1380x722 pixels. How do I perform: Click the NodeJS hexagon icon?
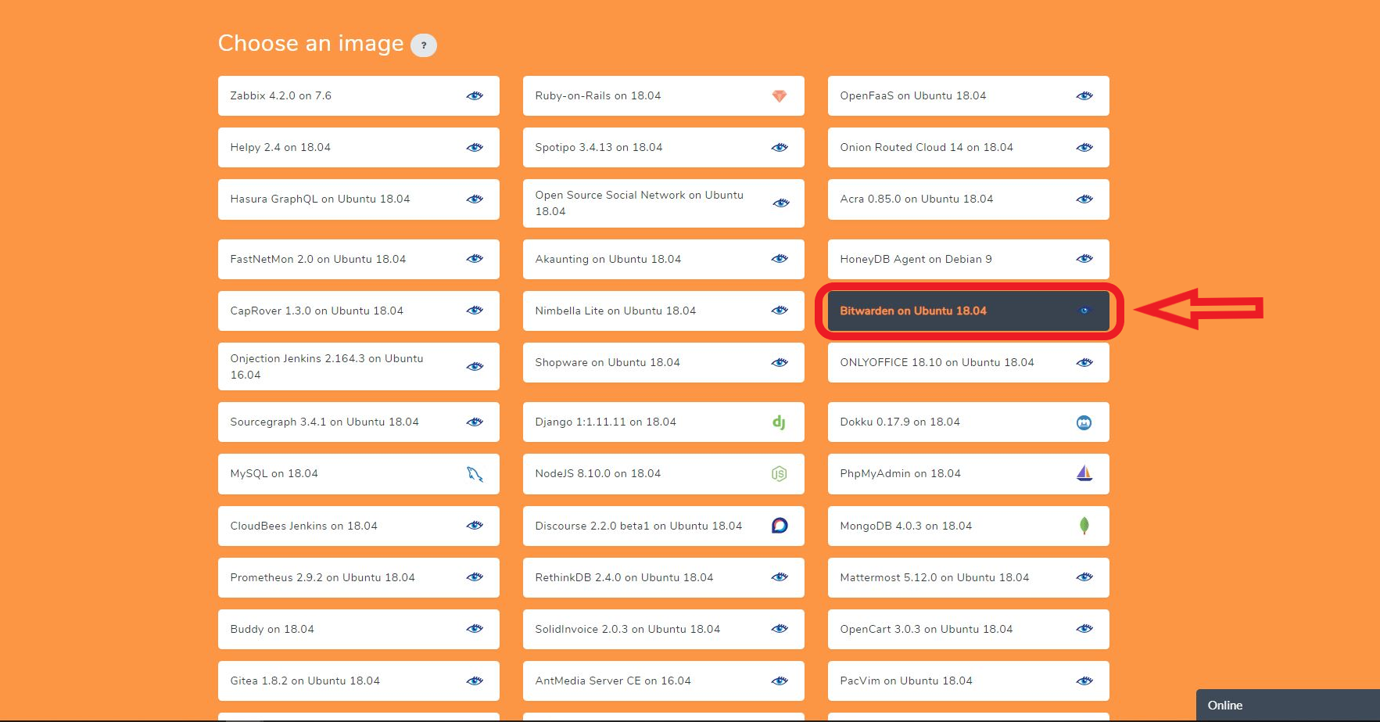click(x=780, y=474)
